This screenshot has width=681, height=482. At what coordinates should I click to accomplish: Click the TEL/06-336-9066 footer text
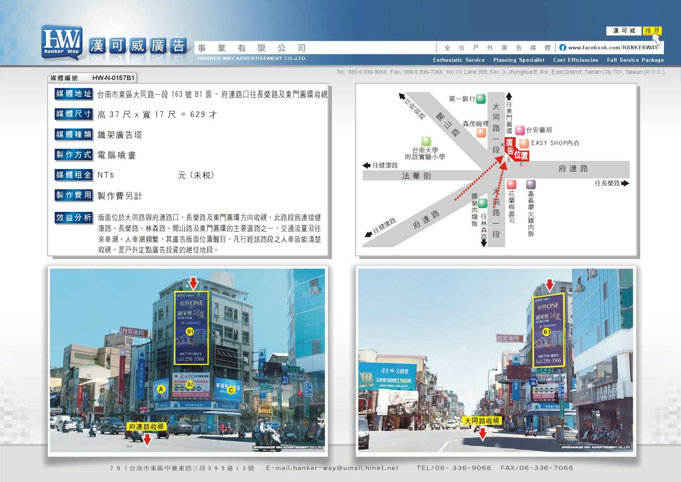[454, 468]
